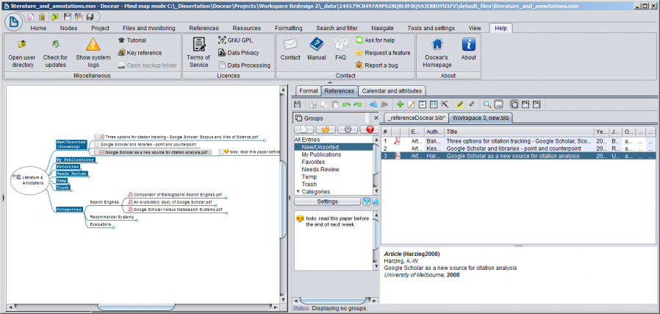660x314 pixels.
Task: Click the save all maps icon
Action: 79,17
